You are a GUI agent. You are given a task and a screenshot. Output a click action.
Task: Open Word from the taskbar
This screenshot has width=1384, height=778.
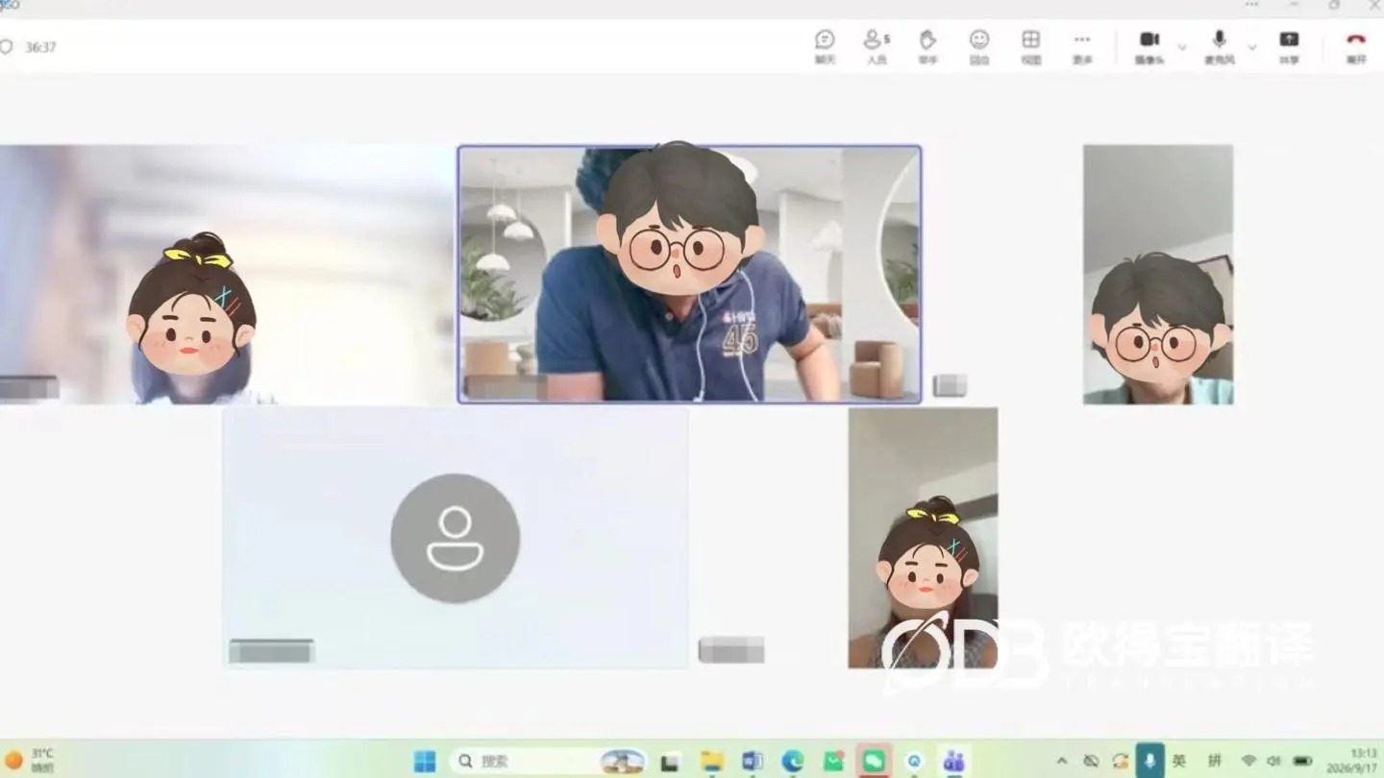click(x=753, y=761)
